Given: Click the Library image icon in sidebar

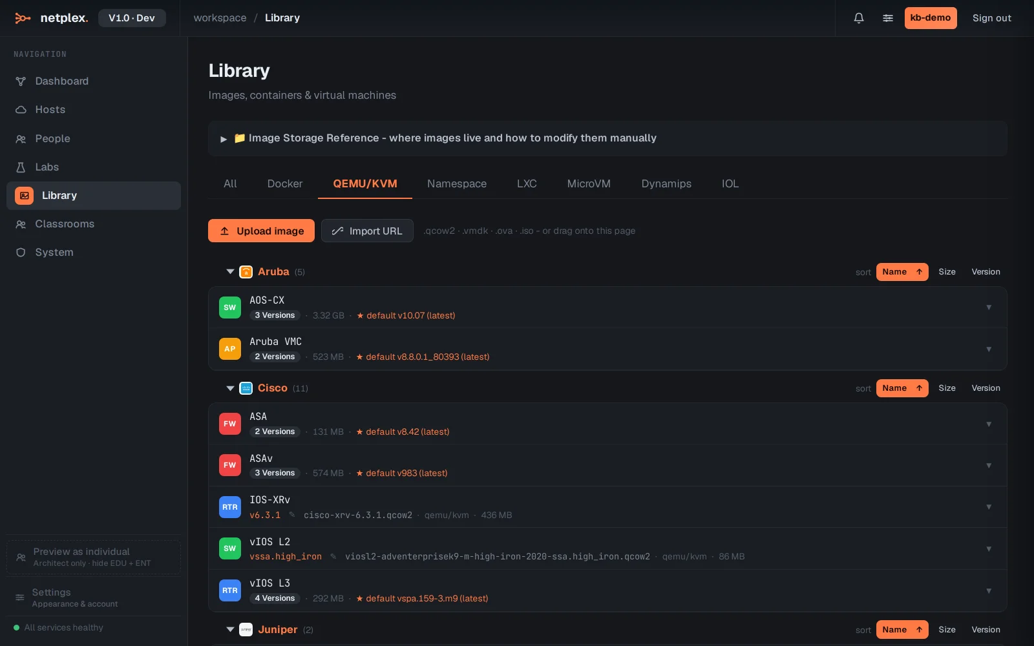Looking at the screenshot, I should click(24, 196).
